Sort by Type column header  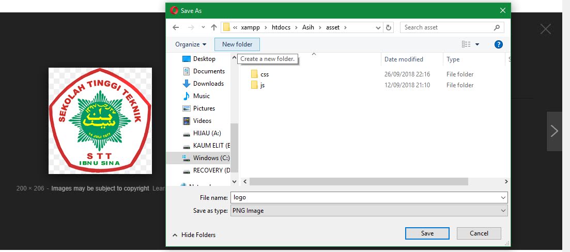pos(474,59)
